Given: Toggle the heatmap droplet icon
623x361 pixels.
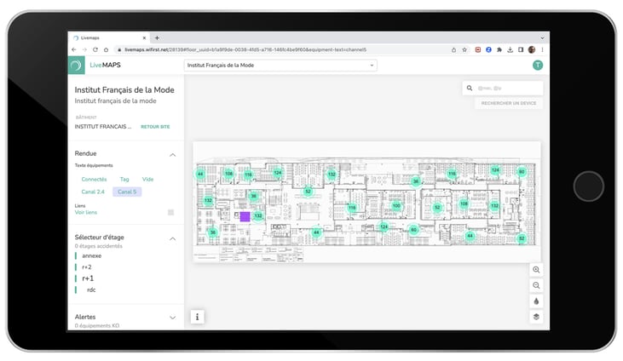Looking at the screenshot, I should click(x=536, y=301).
